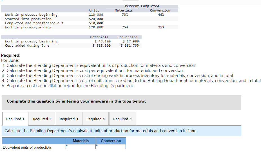Click the 'Started into production' row label
Screen dimensions: 261x152
pyautogui.click(x=28, y=19)
